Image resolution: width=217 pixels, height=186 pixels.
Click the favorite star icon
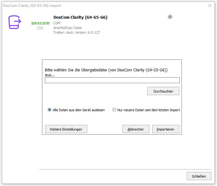(x=170, y=17)
